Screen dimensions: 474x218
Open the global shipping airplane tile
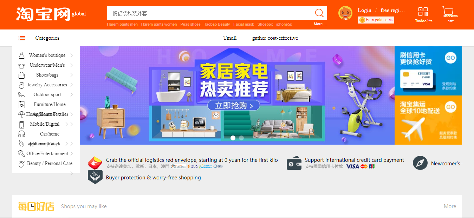[428, 120]
